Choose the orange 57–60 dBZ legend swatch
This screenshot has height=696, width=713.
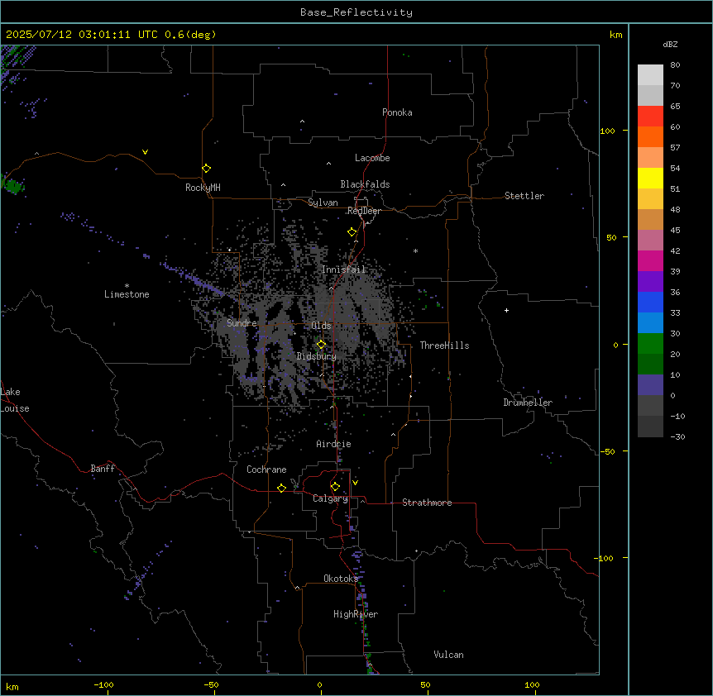(x=650, y=136)
